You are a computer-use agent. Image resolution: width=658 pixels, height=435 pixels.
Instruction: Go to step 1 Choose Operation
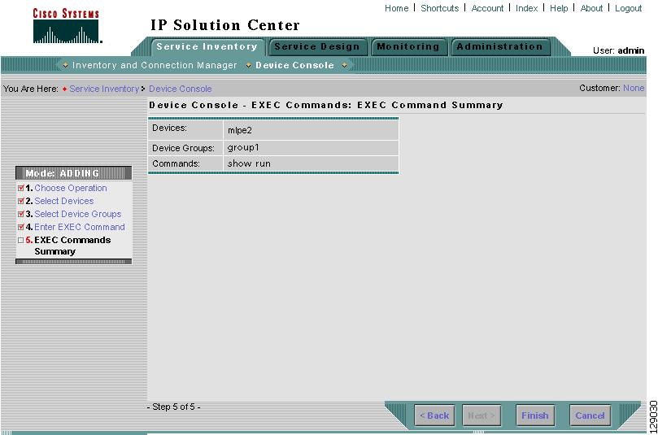click(71, 188)
